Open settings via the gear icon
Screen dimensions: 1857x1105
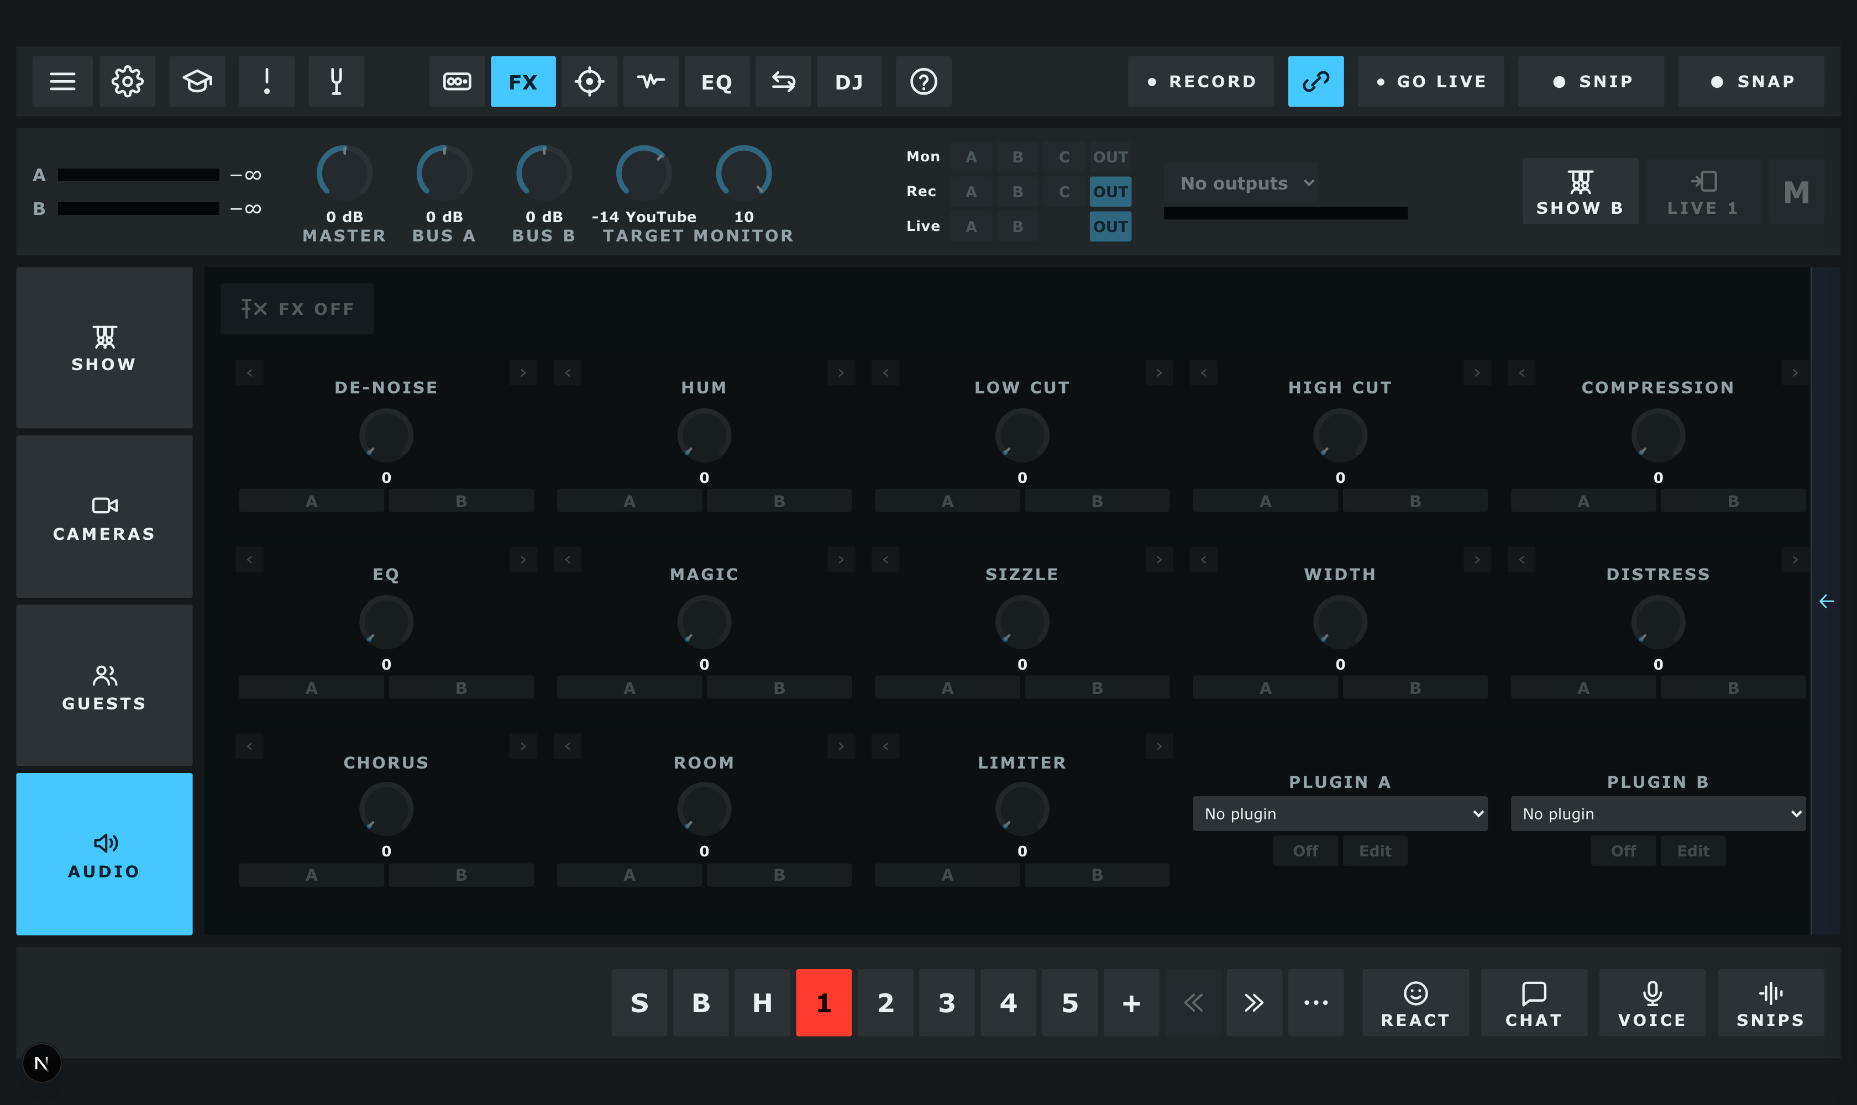coord(127,81)
